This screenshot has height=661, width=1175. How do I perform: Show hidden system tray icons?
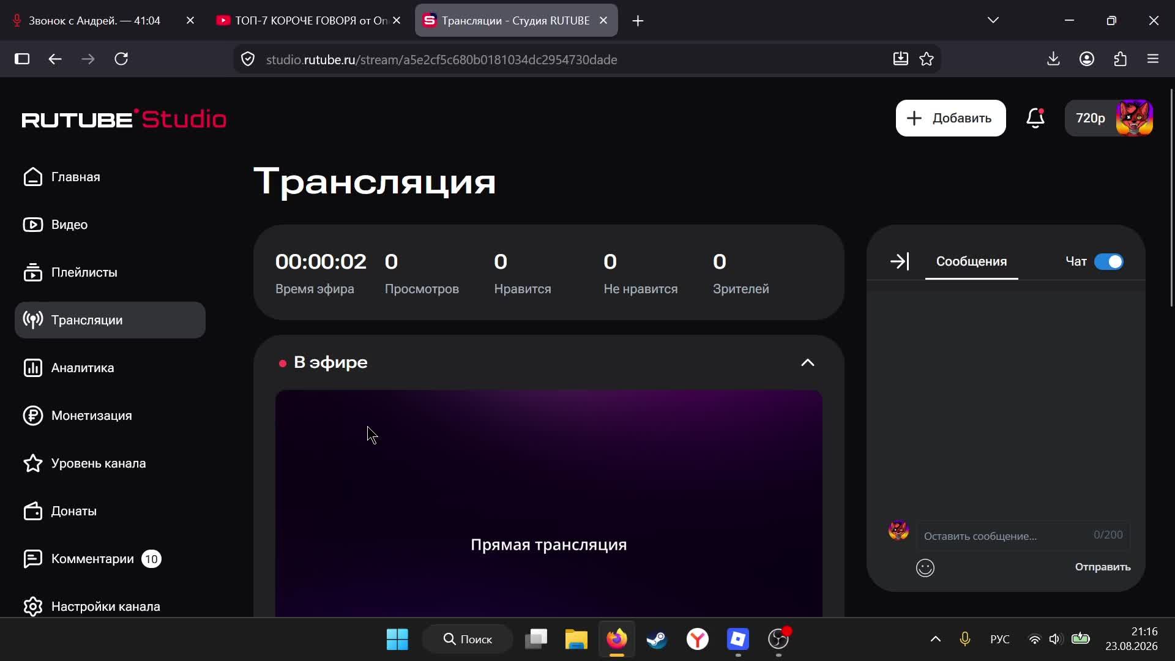pyautogui.click(x=935, y=640)
